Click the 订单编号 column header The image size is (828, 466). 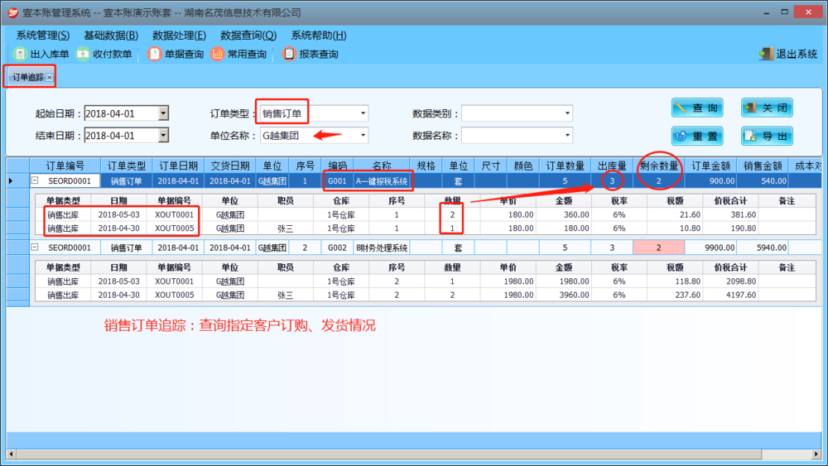[65, 166]
